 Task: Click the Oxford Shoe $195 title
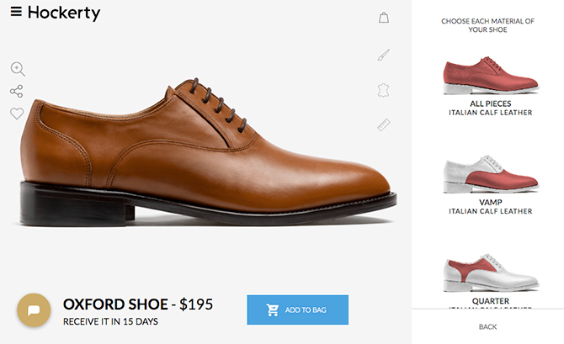pyautogui.click(x=138, y=304)
